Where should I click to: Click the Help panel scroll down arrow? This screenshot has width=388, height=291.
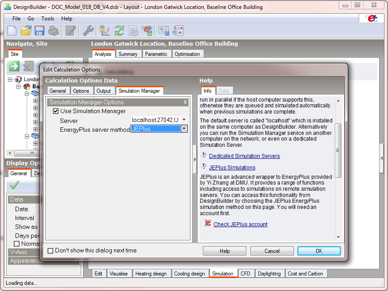coord(338,237)
